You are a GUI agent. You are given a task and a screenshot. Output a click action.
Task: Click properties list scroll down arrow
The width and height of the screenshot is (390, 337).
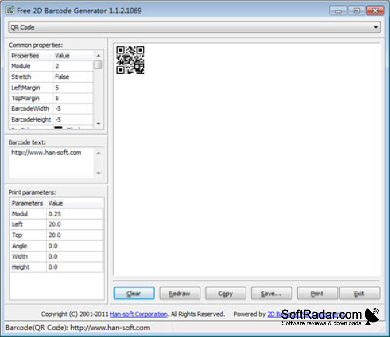[98, 123]
